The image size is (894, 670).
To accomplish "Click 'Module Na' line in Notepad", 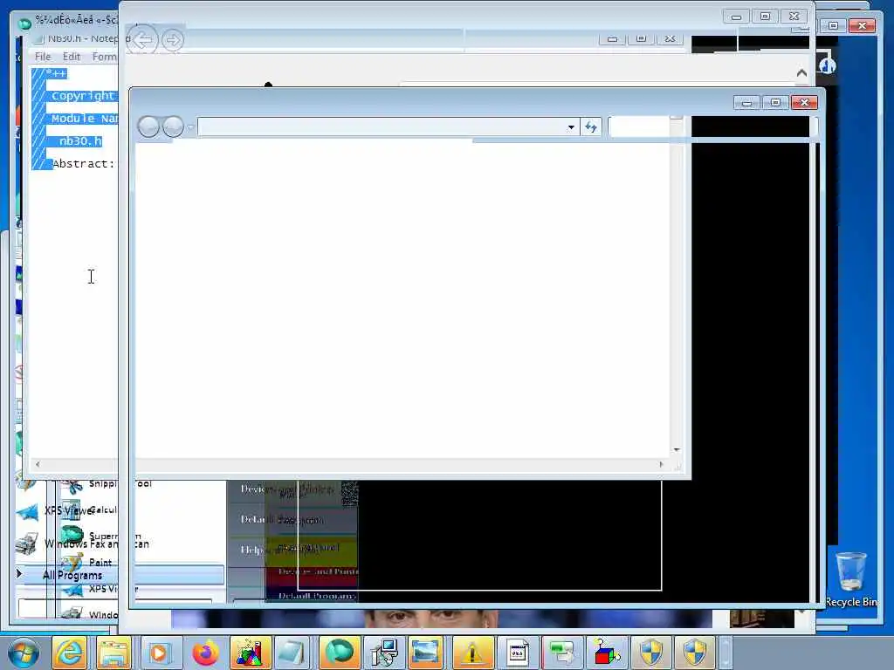I will 85,119.
